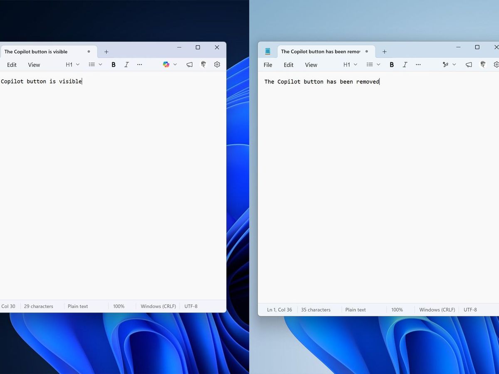The height and width of the screenshot is (374, 499).
Task: Maximize the 'button is visible' Notepad window
Action: click(x=198, y=47)
